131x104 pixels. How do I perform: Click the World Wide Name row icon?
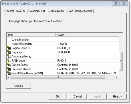click(x=9, y=73)
